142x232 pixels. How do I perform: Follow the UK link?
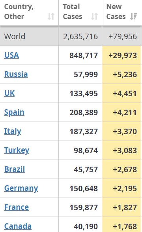point(9,93)
